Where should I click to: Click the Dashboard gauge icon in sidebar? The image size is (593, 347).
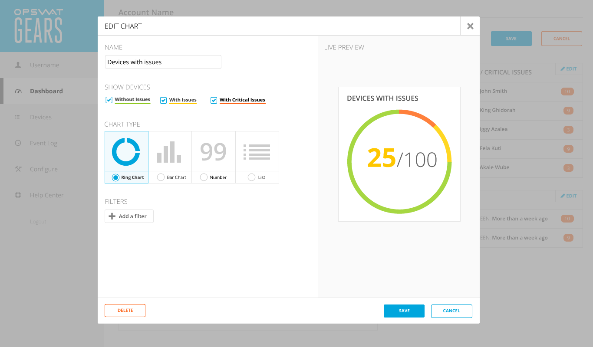click(x=18, y=91)
